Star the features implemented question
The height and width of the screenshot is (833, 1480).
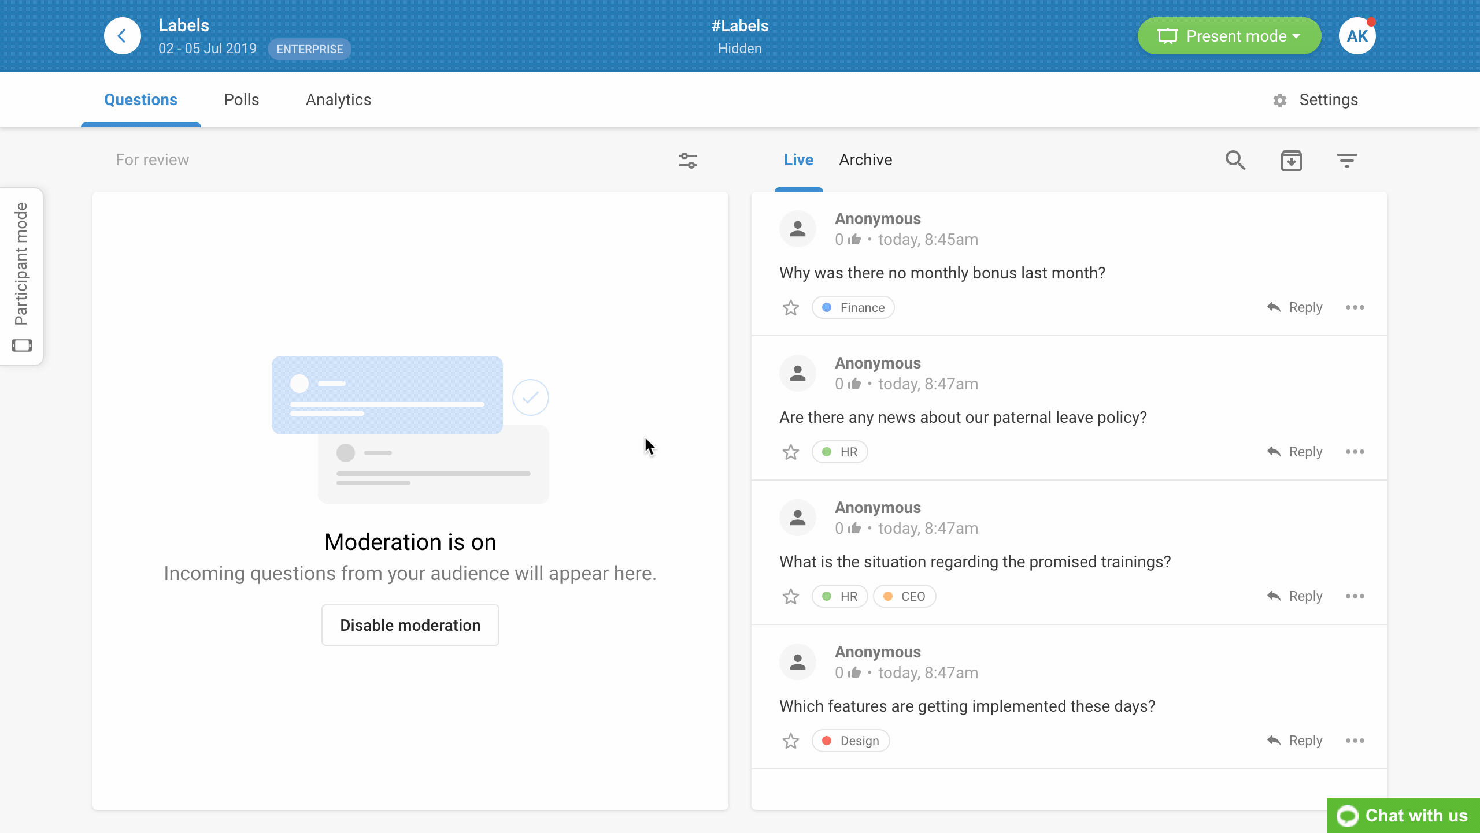790,741
